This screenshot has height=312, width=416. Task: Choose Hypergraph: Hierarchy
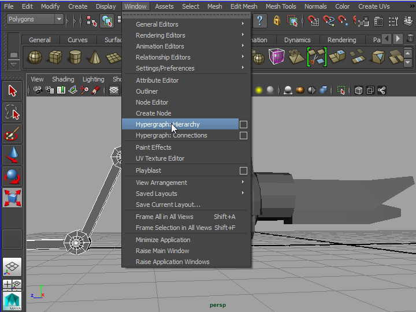click(180, 124)
